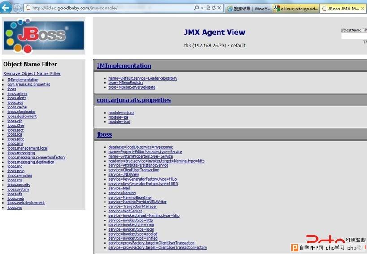The width and height of the screenshot is (367, 254).
Task: Click the jboss.jca sidebar link
Action: (14, 134)
